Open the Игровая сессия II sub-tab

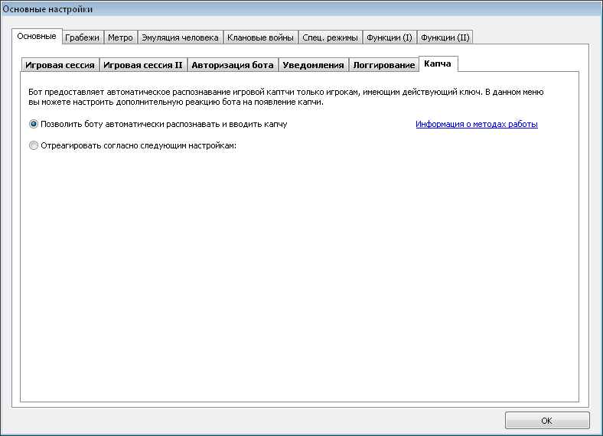(x=143, y=65)
